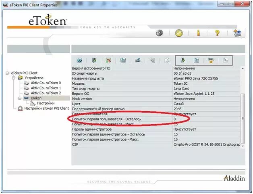
Task: Select Aktiv Co. ruToken 2 device
Action: [46, 93]
